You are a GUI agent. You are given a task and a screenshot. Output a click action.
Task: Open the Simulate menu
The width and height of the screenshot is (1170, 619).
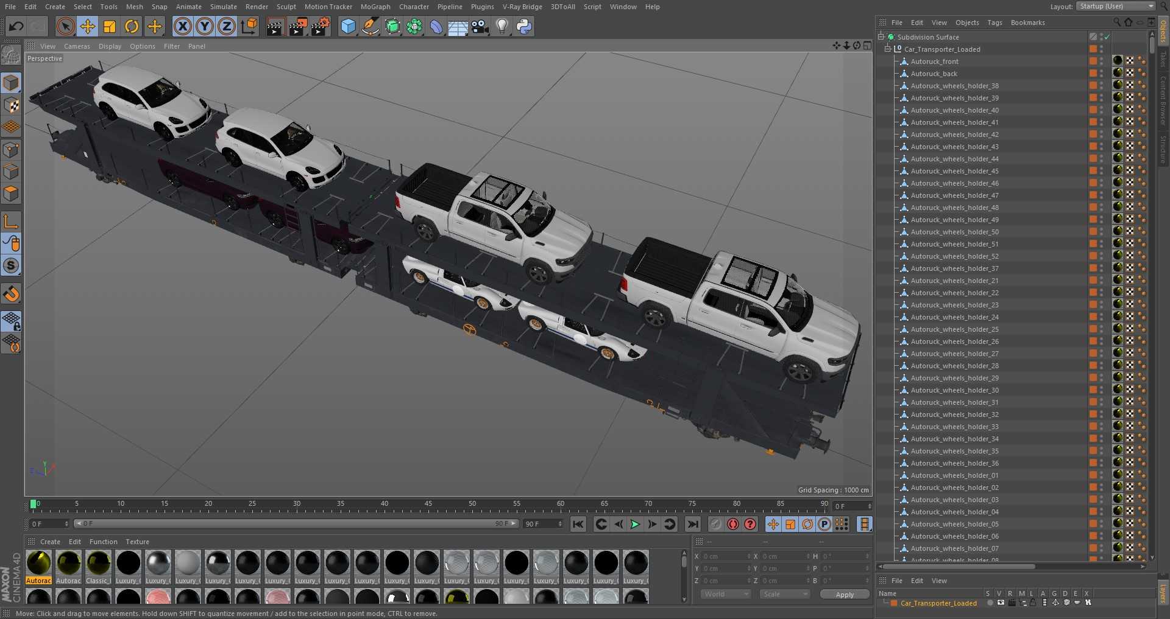224,7
